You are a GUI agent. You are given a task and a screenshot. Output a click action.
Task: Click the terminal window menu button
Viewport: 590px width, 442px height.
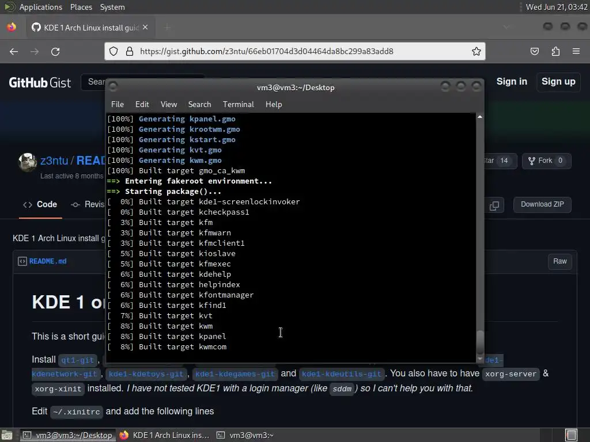113,87
